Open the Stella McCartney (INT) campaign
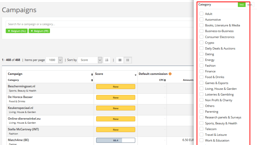The image size is (257, 145). 23,129
